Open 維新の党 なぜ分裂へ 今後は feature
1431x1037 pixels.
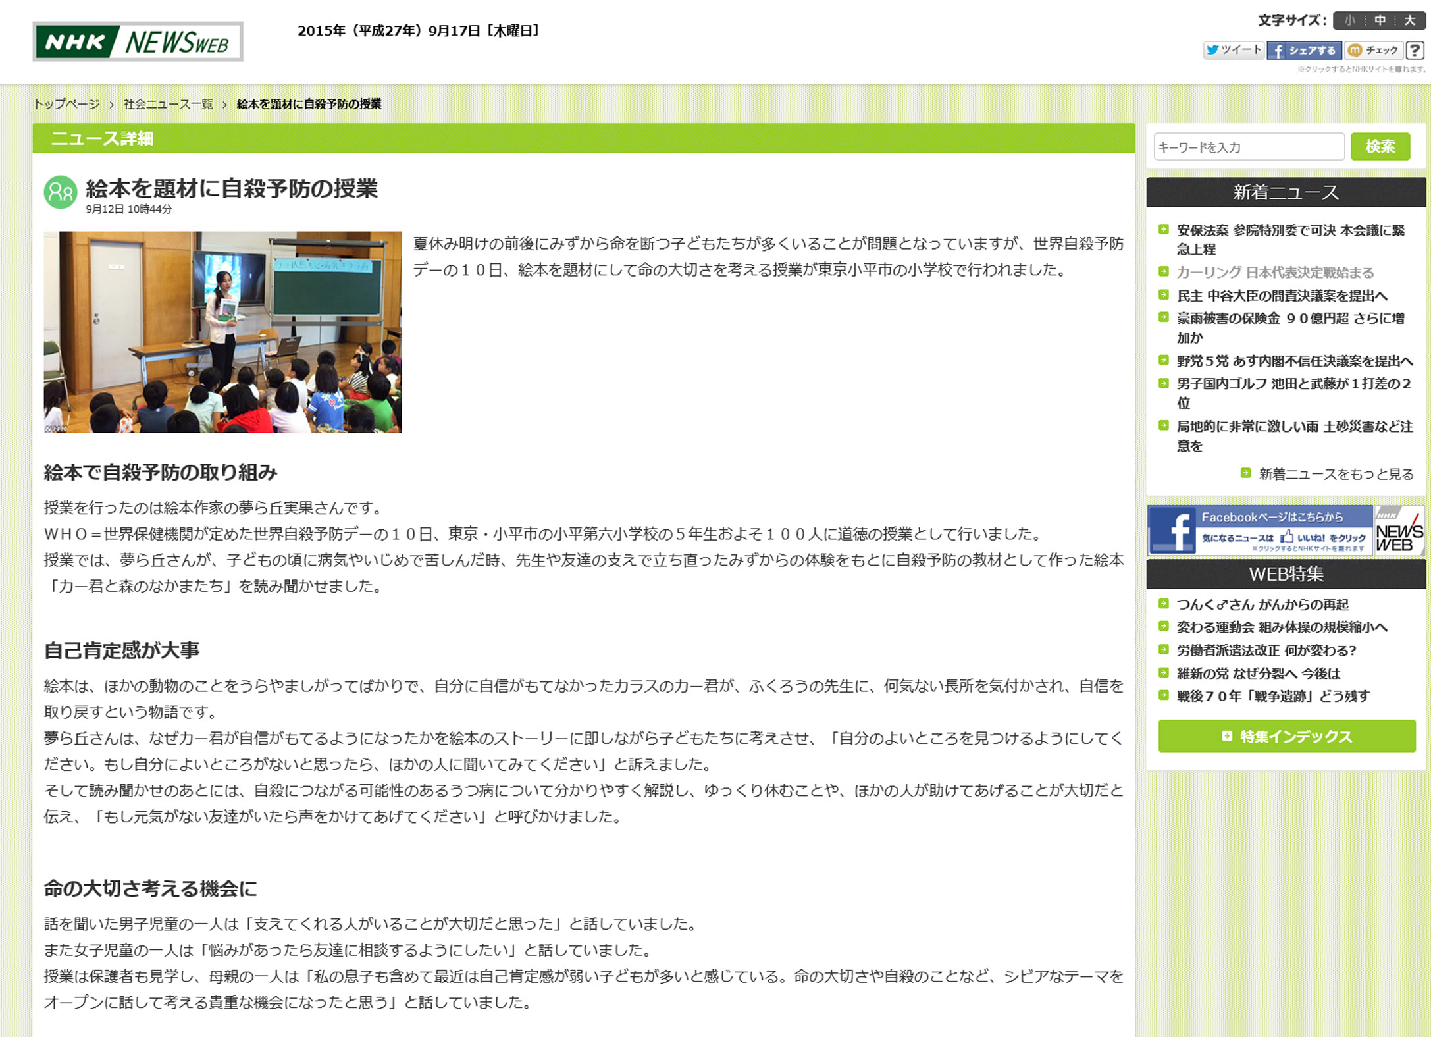pyautogui.click(x=1259, y=674)
